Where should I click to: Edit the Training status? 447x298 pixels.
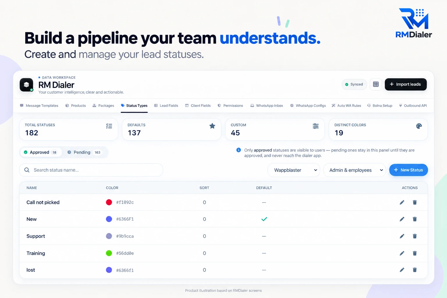(x=402, y=253)
